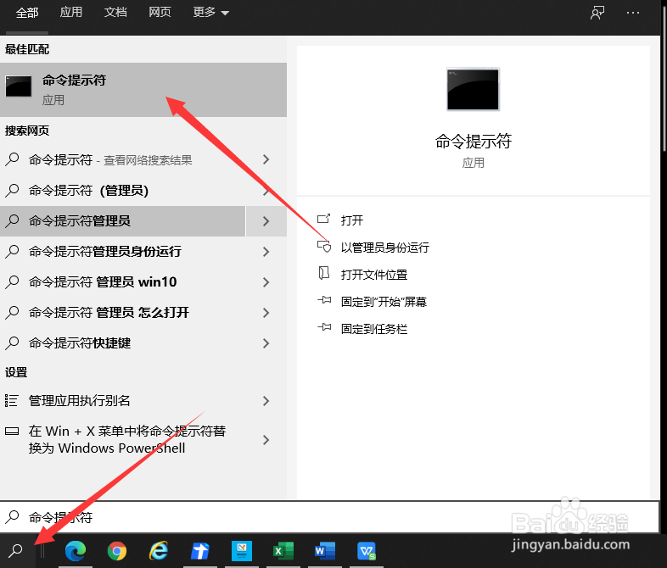The height and width of the screenshot is (568, 667).
Task: Switch to the 全部 tab
Action: [27, 13]
